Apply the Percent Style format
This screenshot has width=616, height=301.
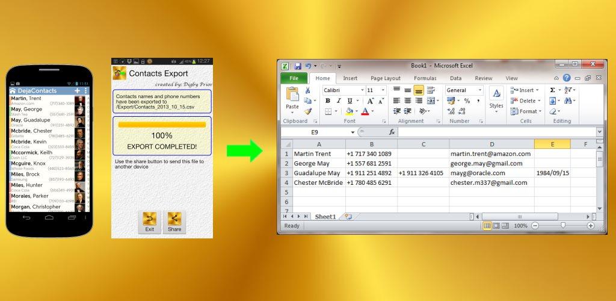point(467,101)
